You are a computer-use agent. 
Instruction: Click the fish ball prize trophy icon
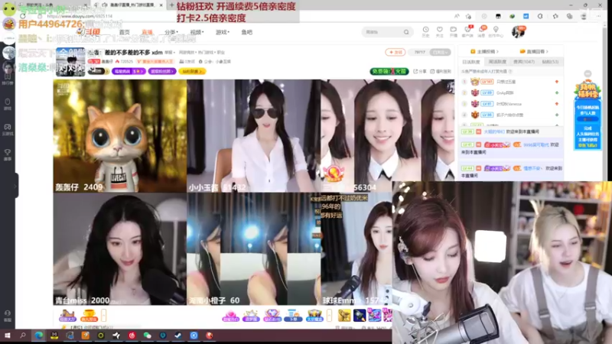89,315
